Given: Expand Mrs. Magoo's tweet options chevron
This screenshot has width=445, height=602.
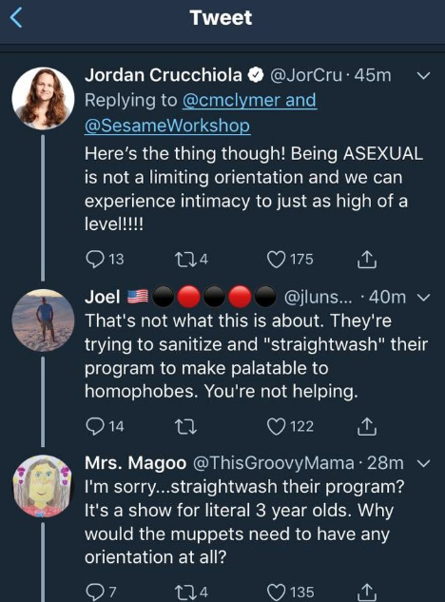Looking at the screenshot, I should coord(423,464).
